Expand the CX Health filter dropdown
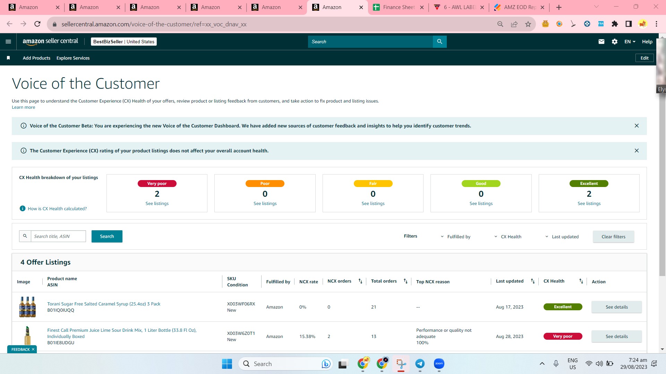 tap(507, 237)
